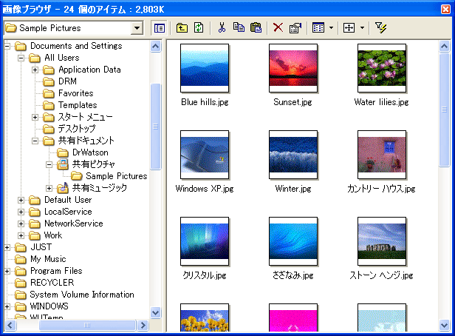Screen dimensions: 455x336
Task: Expand the スタート メニュー node
Action: tap(35, 117)
